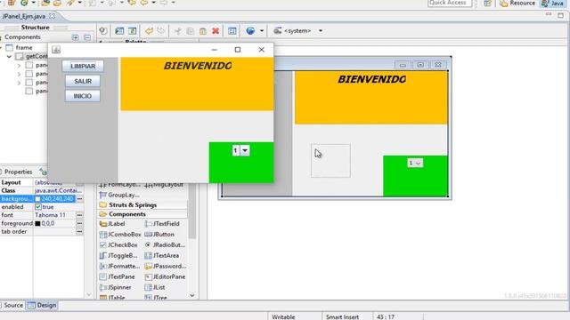Expand the second panel tree node

tap(19, 74)
